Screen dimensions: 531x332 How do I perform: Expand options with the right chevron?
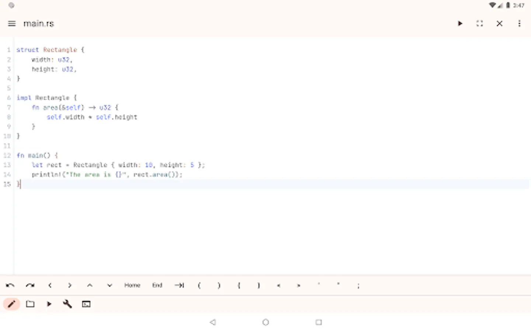click(x=70, y=285)
